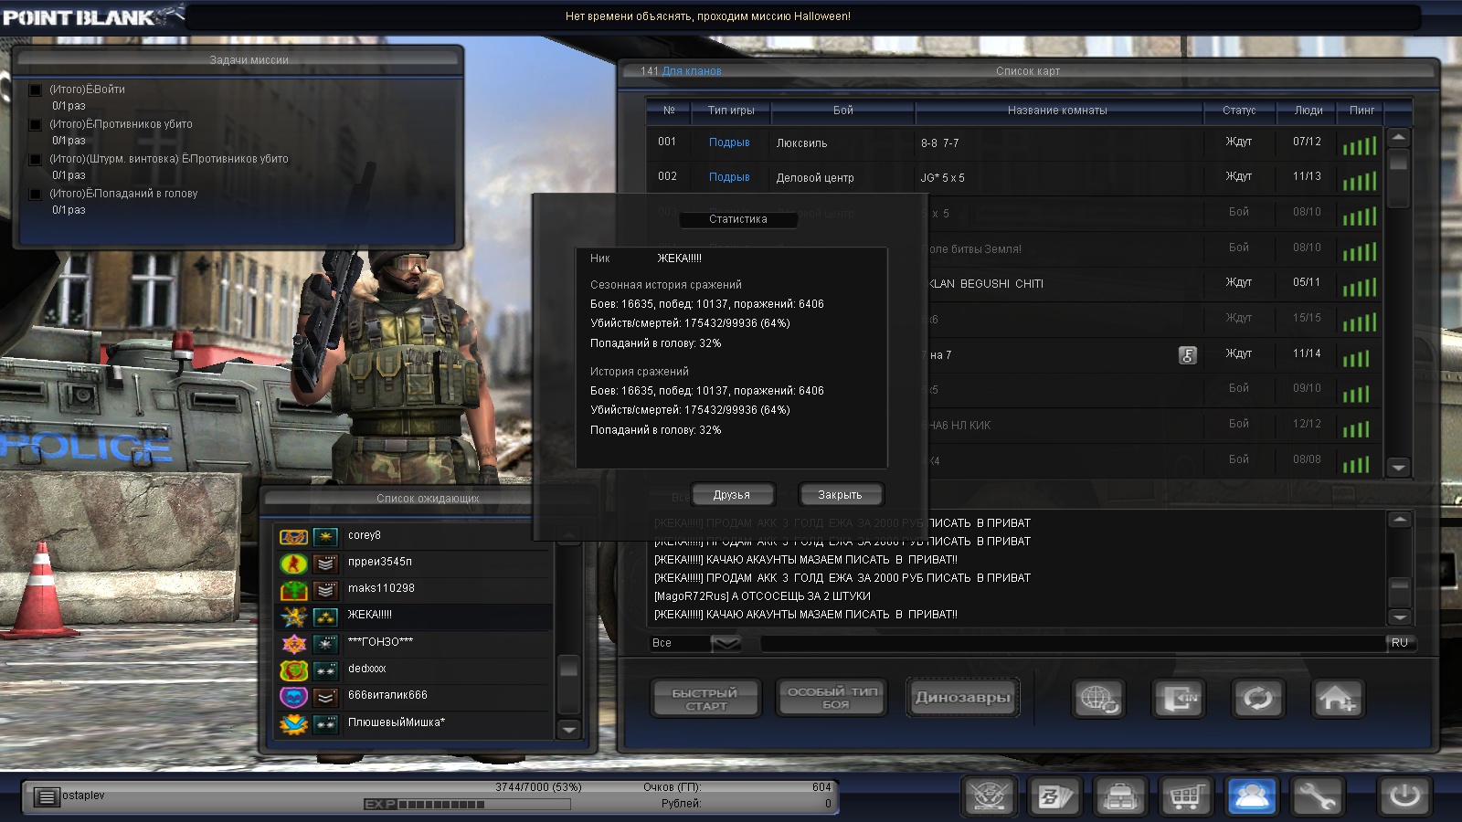The image size is (1462, 822).
Task: Open the shop cart icon
Action: pos(1186,797)
